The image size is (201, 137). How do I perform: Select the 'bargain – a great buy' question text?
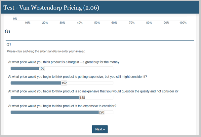(63, 62)
